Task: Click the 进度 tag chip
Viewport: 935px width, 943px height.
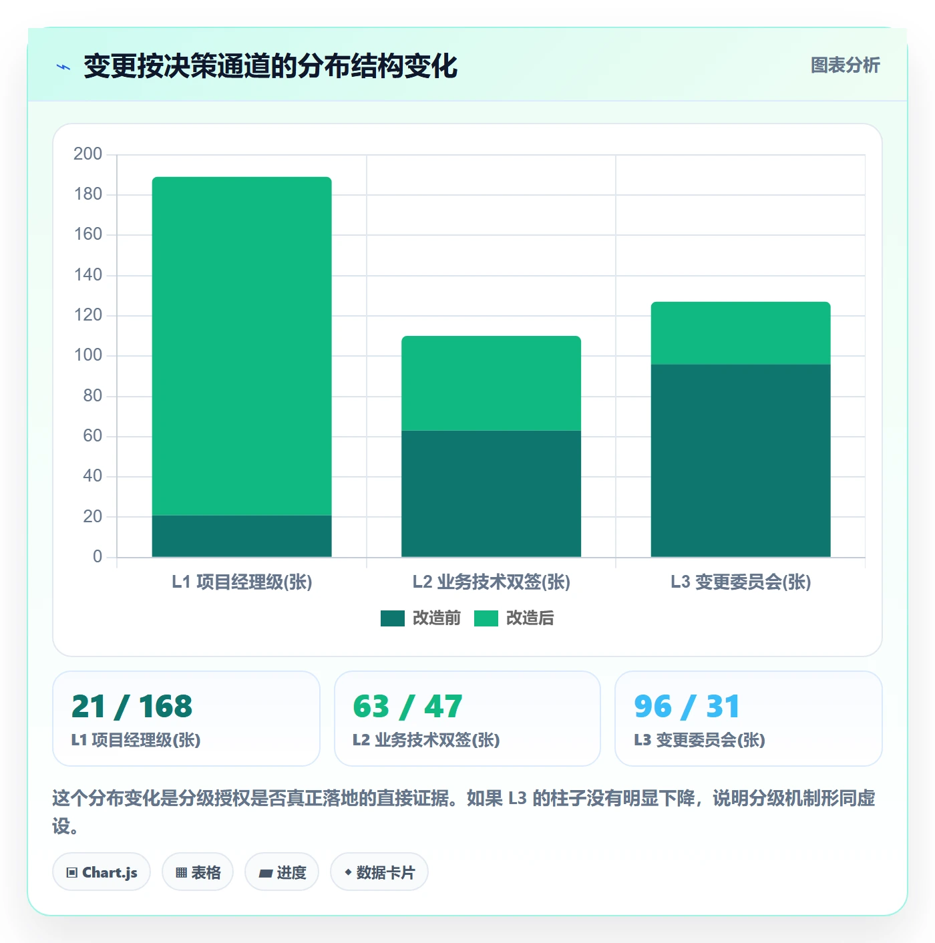Action: coord(282,872)
